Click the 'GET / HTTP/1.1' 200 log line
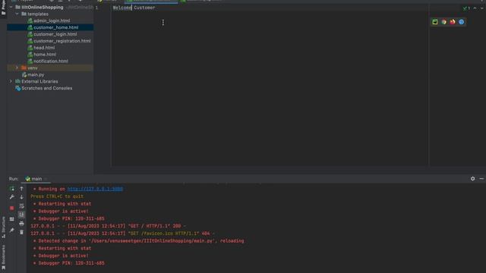This screenshot has height=273, width=486. (108, 226)
